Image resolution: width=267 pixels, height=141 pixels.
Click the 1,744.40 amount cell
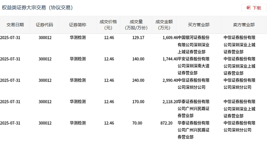coord(170,59)
